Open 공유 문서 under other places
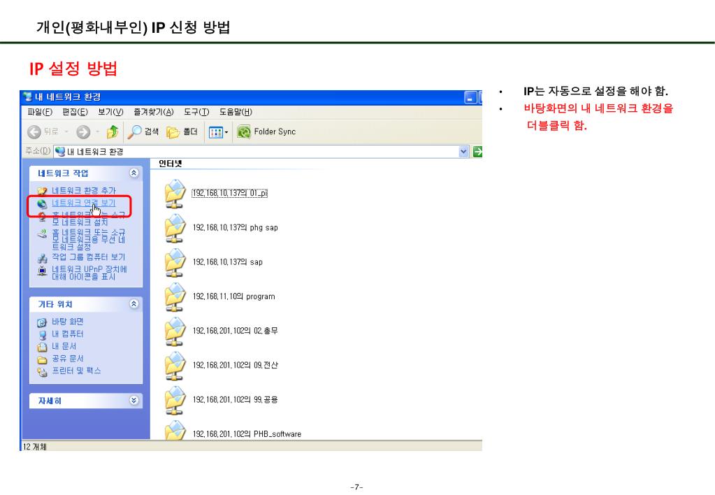This screenshot has width=715, height=495. (68, 359)
